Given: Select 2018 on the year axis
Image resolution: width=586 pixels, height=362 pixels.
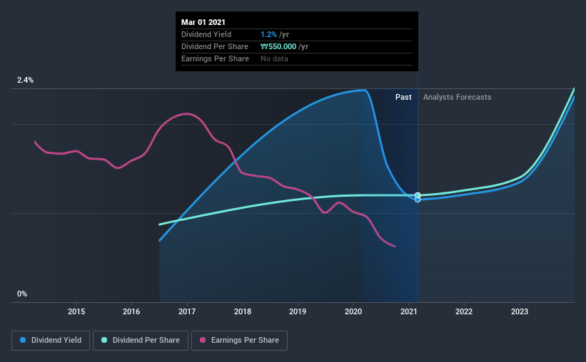Looking at the screenshot, I should [243, 311].
